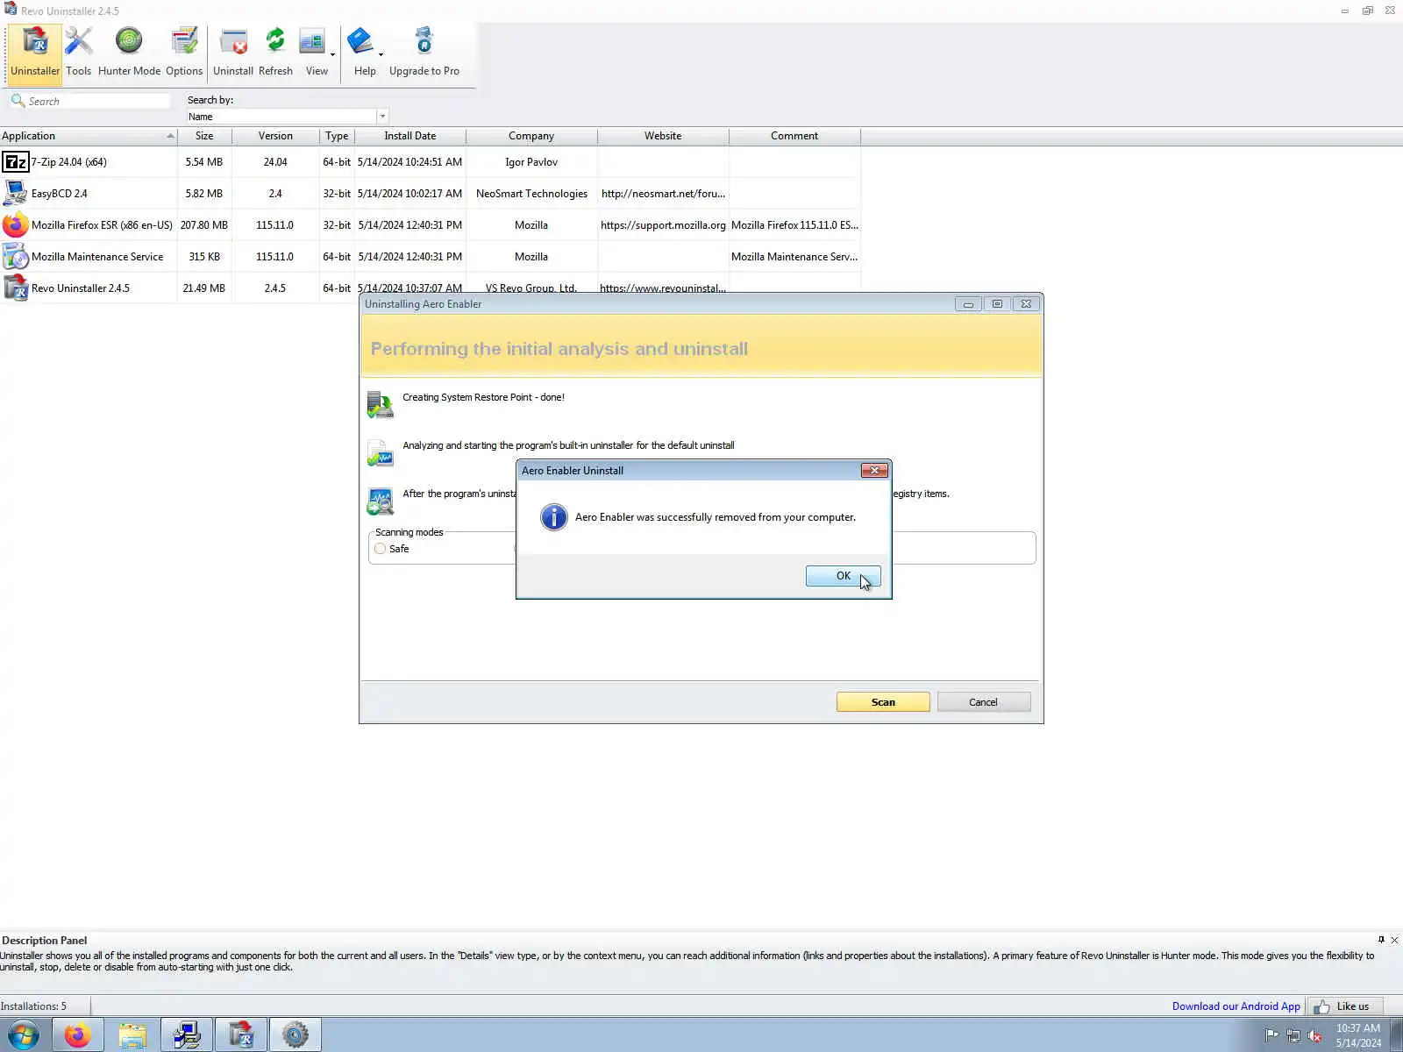Sort by the Size column header
The image size is (1403, 1052).
pos(204,136)
